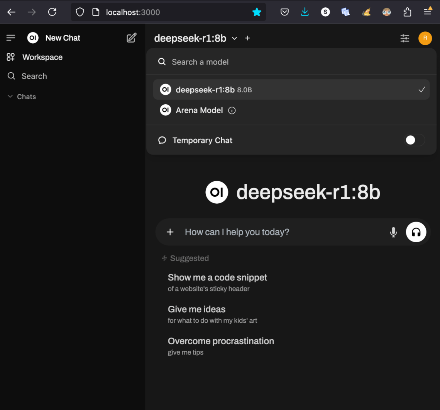Select Arena Model from the model list
The image size is (440, 410).
199,111
